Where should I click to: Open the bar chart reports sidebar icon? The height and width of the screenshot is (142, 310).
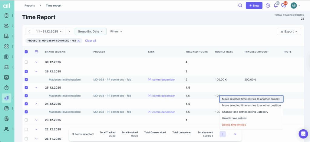point(6,98)
